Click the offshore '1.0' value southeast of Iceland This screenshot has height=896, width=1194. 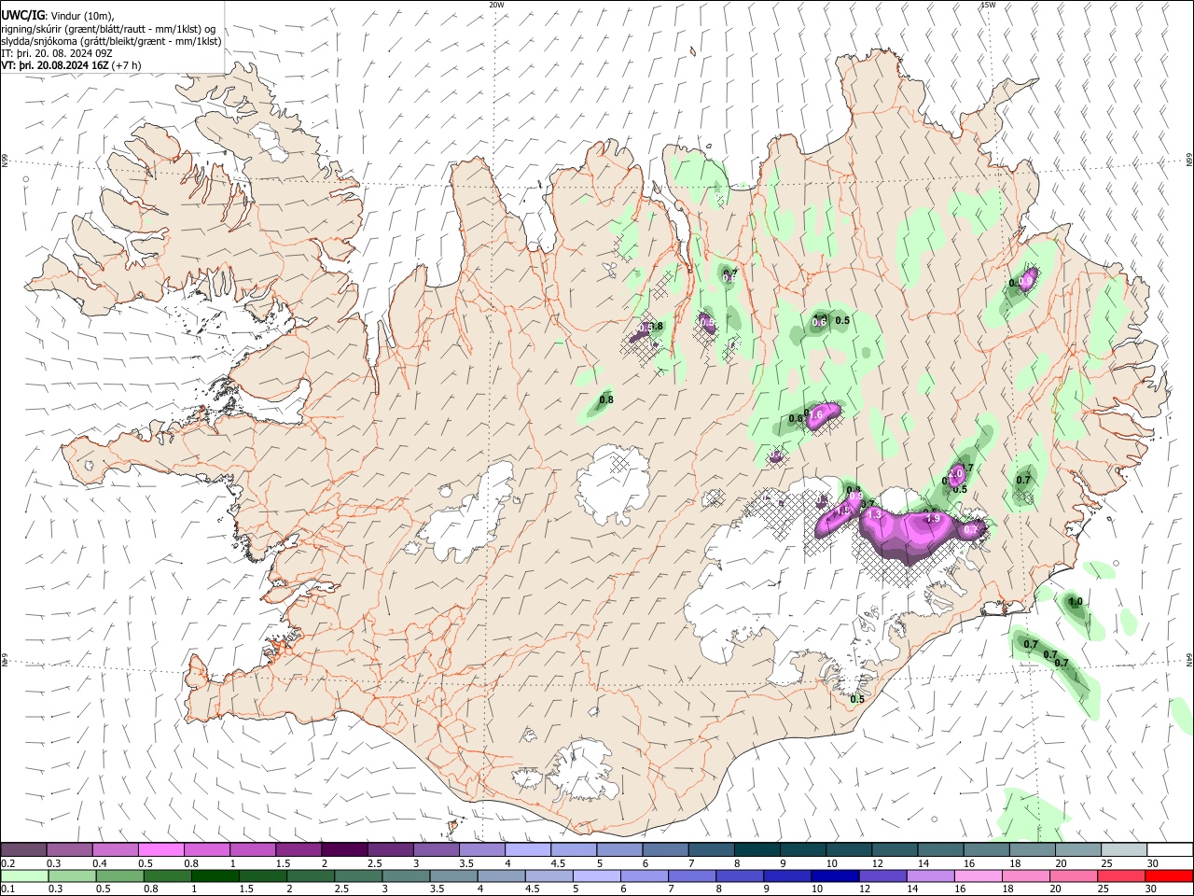[x=1075, y=602]
